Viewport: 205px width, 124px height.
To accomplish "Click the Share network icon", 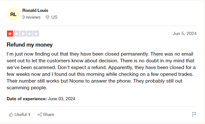I will 40,115.
